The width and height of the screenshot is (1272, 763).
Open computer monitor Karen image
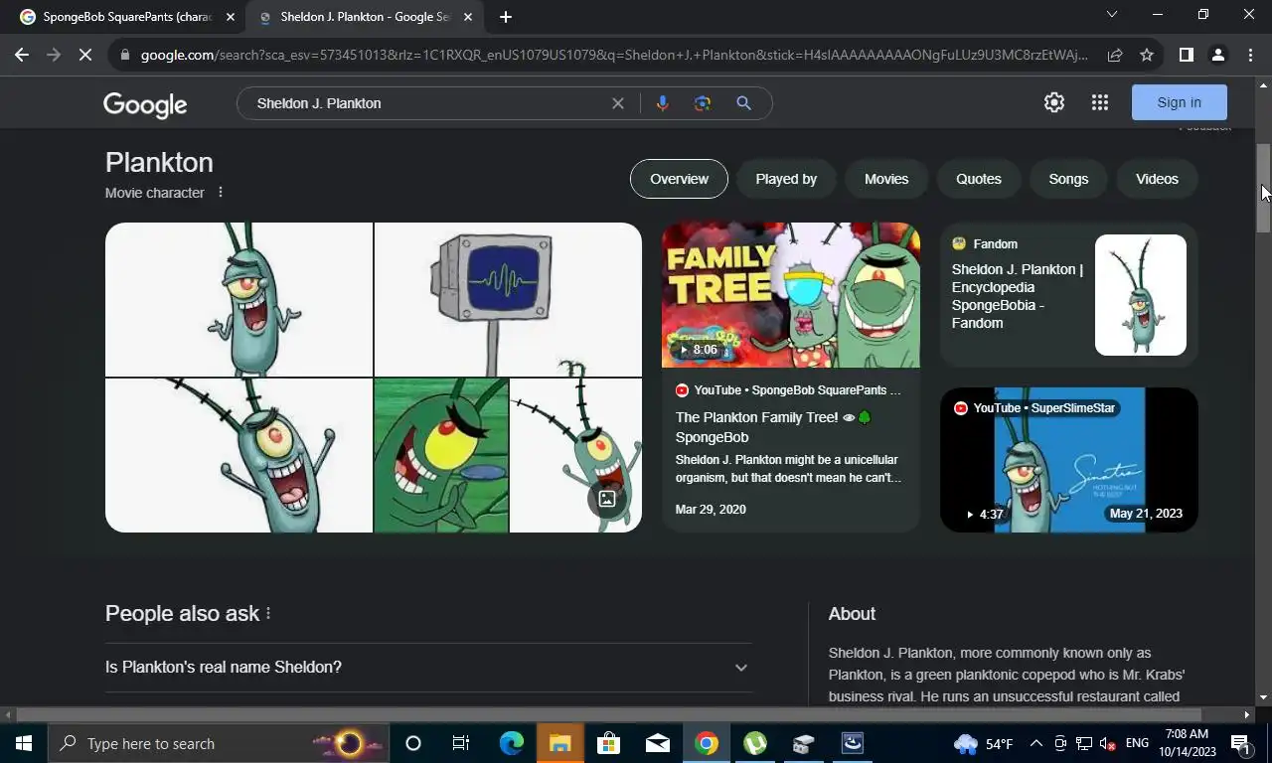pyautogui.click(x=509, y=299)
